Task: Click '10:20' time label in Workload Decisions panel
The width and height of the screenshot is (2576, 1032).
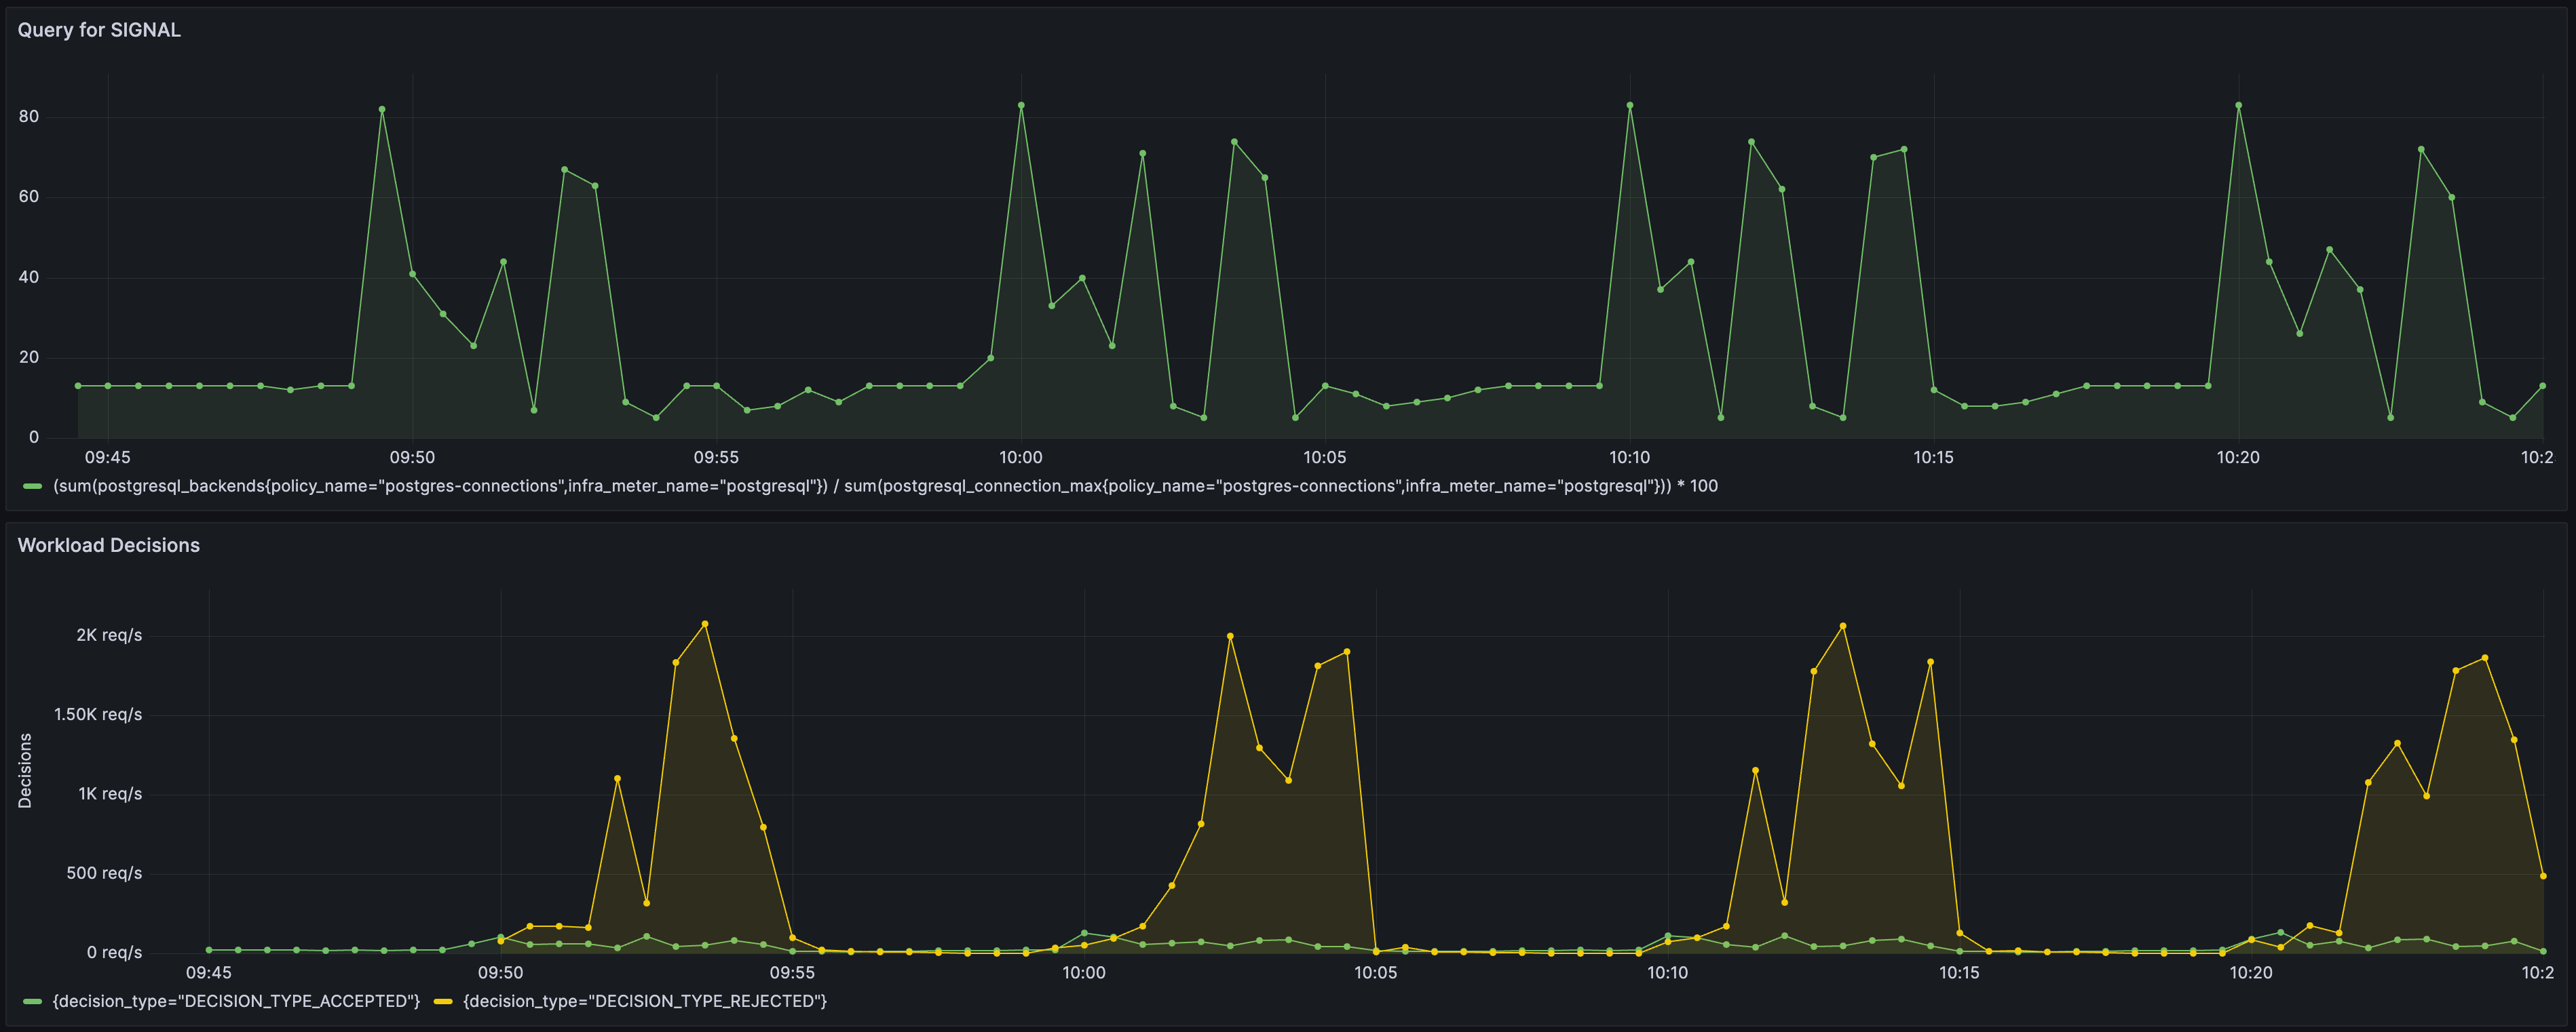Action: pos(2251,973)
